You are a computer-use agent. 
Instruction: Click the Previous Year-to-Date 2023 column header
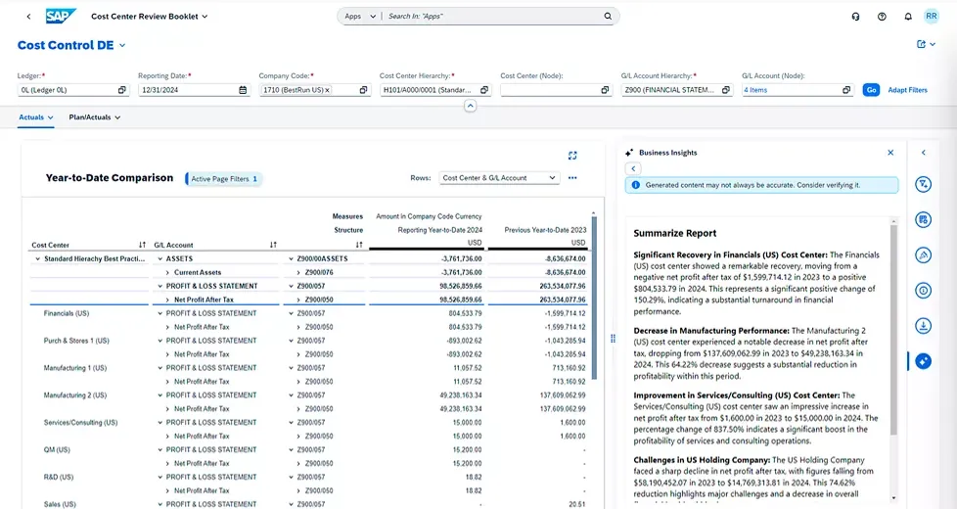coord(545,230)
